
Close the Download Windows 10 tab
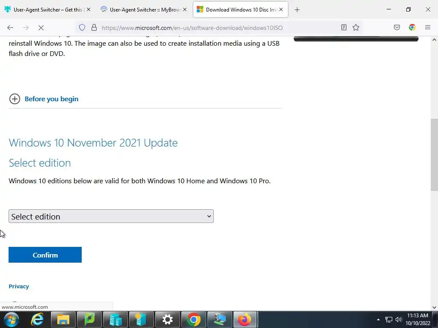pos(281,9)
